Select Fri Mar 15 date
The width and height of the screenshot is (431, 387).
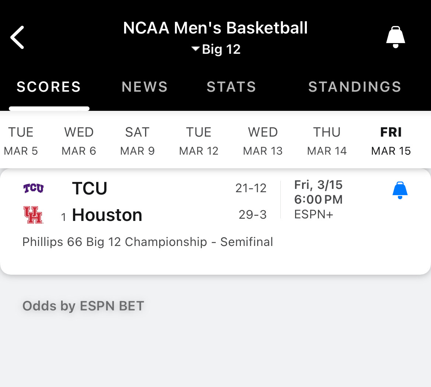(391, 141)
